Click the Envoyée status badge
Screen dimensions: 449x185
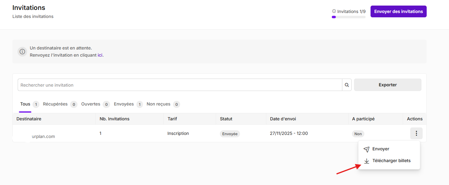pyautogui.click(x=230, y=134)
